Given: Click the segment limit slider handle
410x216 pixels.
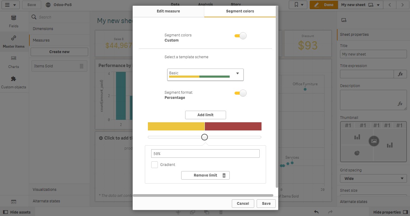Looking at the screenshot, I should coord(204,137).
